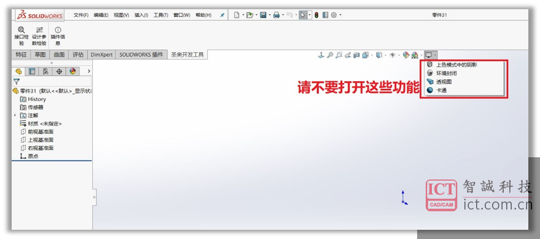The height and width of the screenshot is (239, 540).
Task: Open the DisplayManager color wheel tab
Action: coord(72,71)
